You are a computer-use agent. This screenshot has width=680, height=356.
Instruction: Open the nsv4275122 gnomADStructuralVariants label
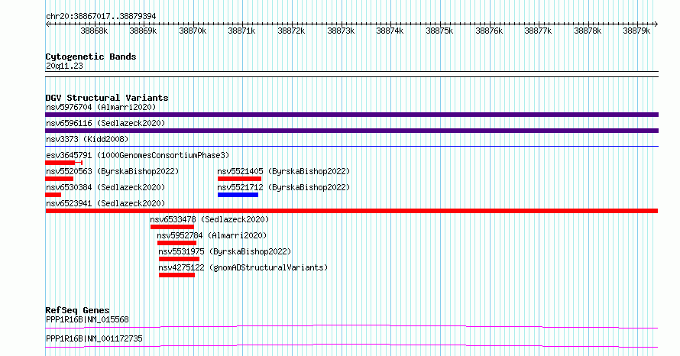pyautogui.click(x=243, y=267)
